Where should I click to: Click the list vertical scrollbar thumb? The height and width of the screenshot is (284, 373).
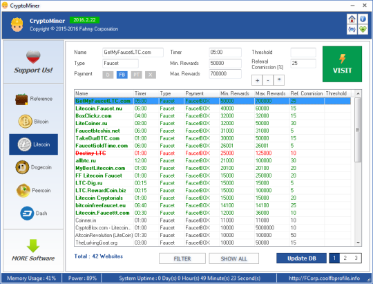(x=358, y=130)
